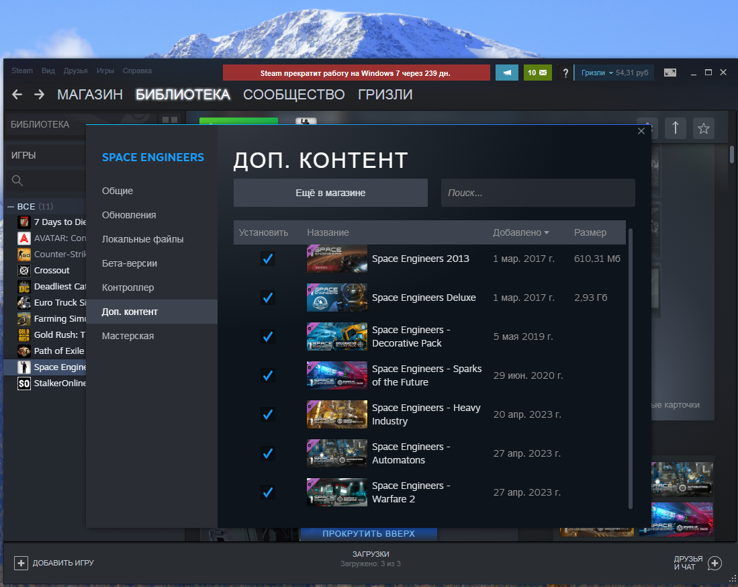Click the ПРОКРУТИТЬ ВВЕРХ button
Viewport: 738px width, 587px height.
click(x=368, y=533)
